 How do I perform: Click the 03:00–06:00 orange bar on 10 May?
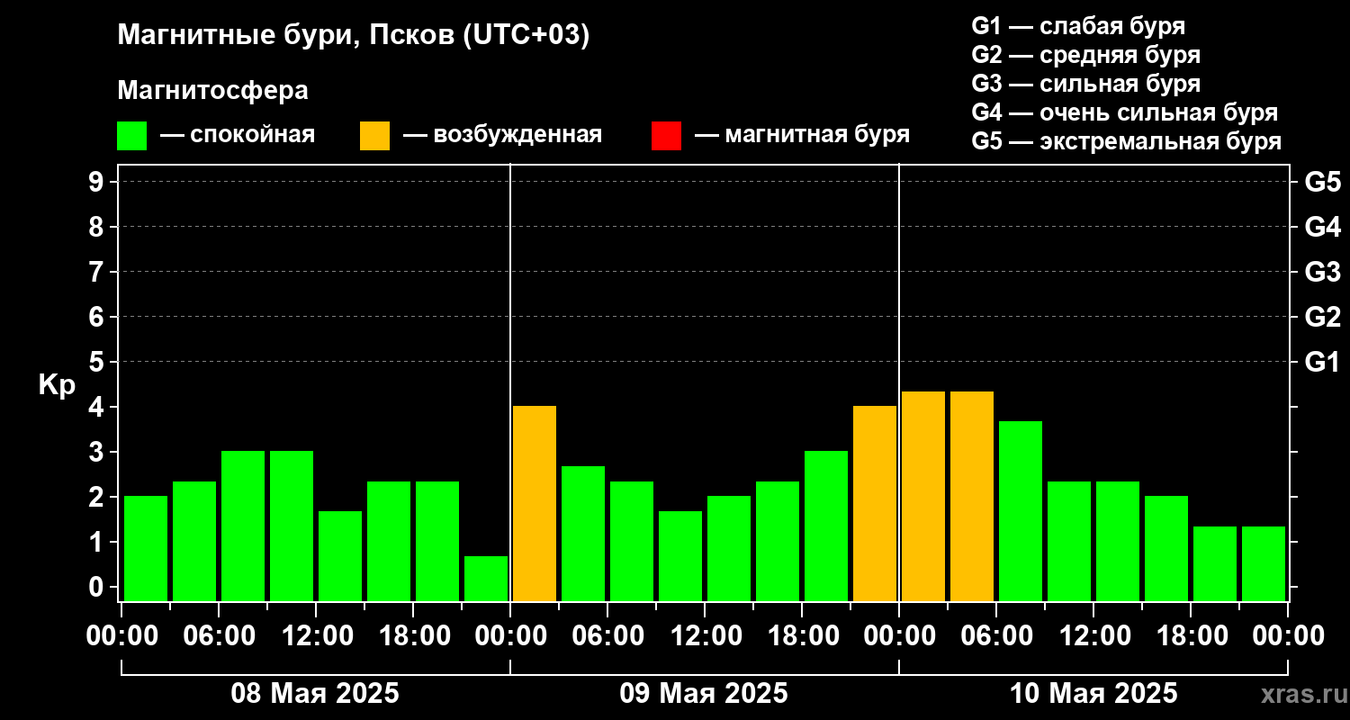coord(972,496)
